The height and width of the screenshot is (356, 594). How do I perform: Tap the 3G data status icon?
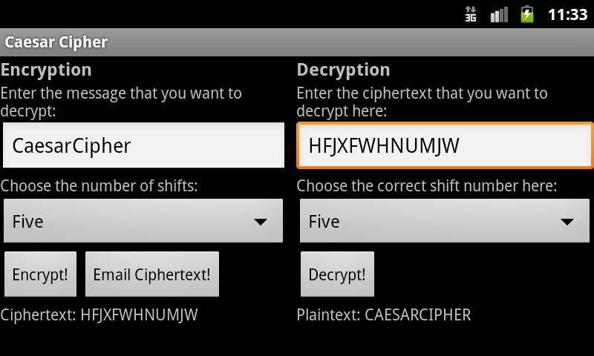[x=471, y=14]
